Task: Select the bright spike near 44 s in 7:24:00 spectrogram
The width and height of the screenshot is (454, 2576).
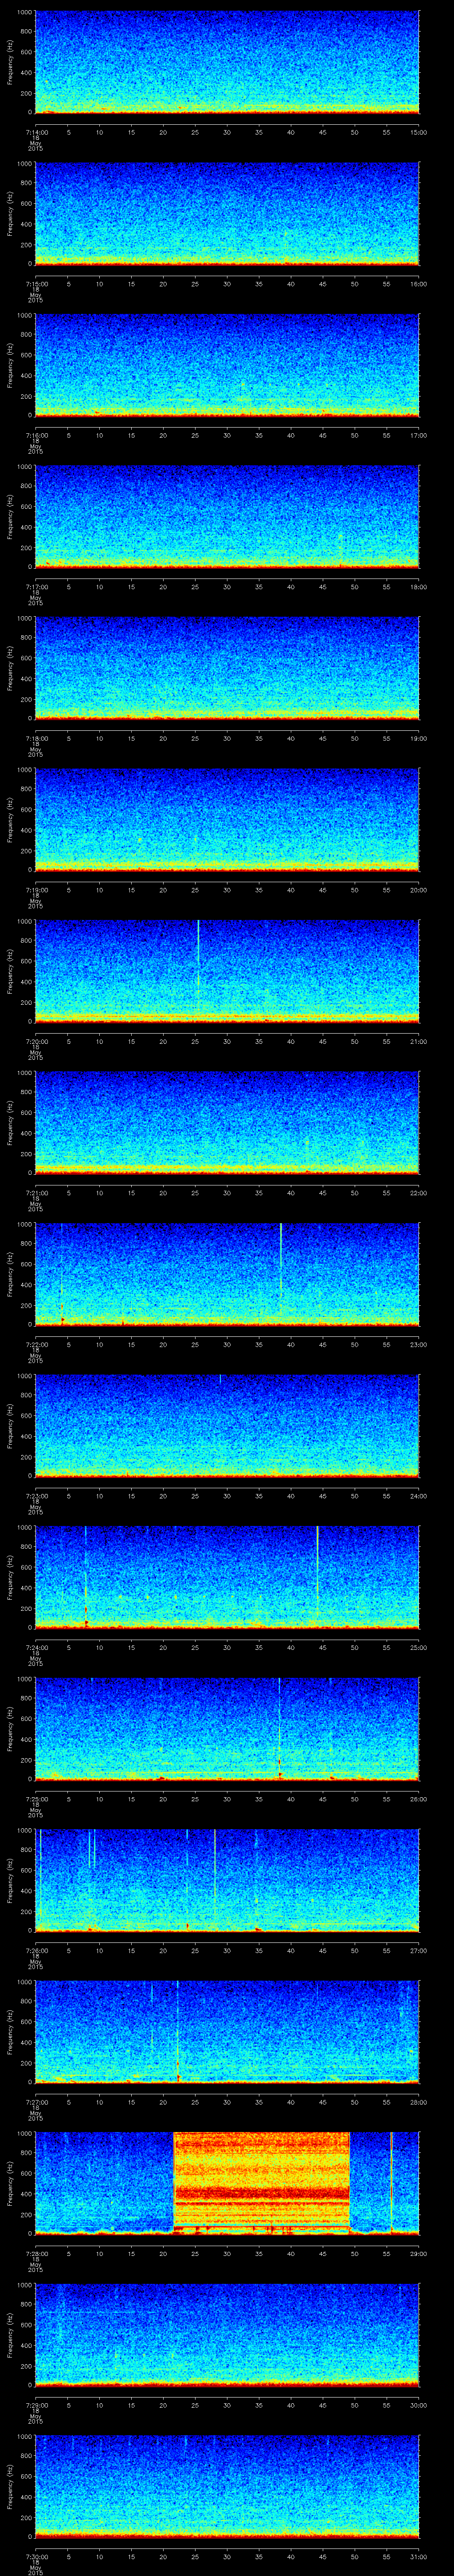Action: pos(317,1570)
